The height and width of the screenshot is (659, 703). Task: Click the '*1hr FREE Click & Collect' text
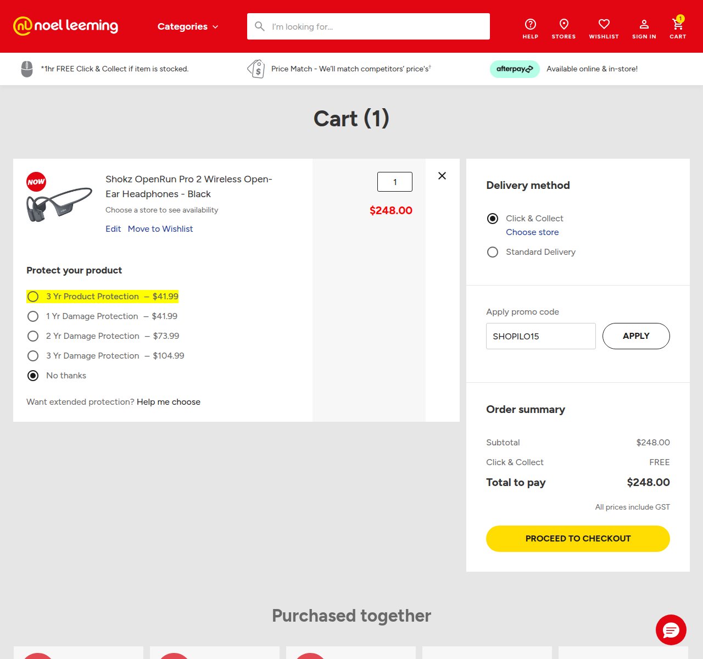point(115,69)
